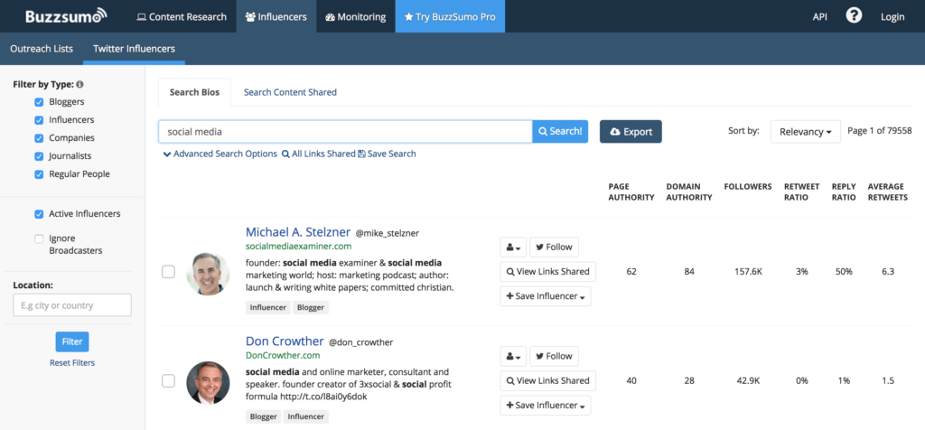Select Michael A. Stelzner's row checkbox

pyautogui.click(x=168, y=272)
